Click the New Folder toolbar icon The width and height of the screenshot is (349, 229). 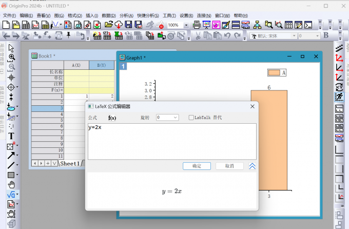click(x=16, y=25)
